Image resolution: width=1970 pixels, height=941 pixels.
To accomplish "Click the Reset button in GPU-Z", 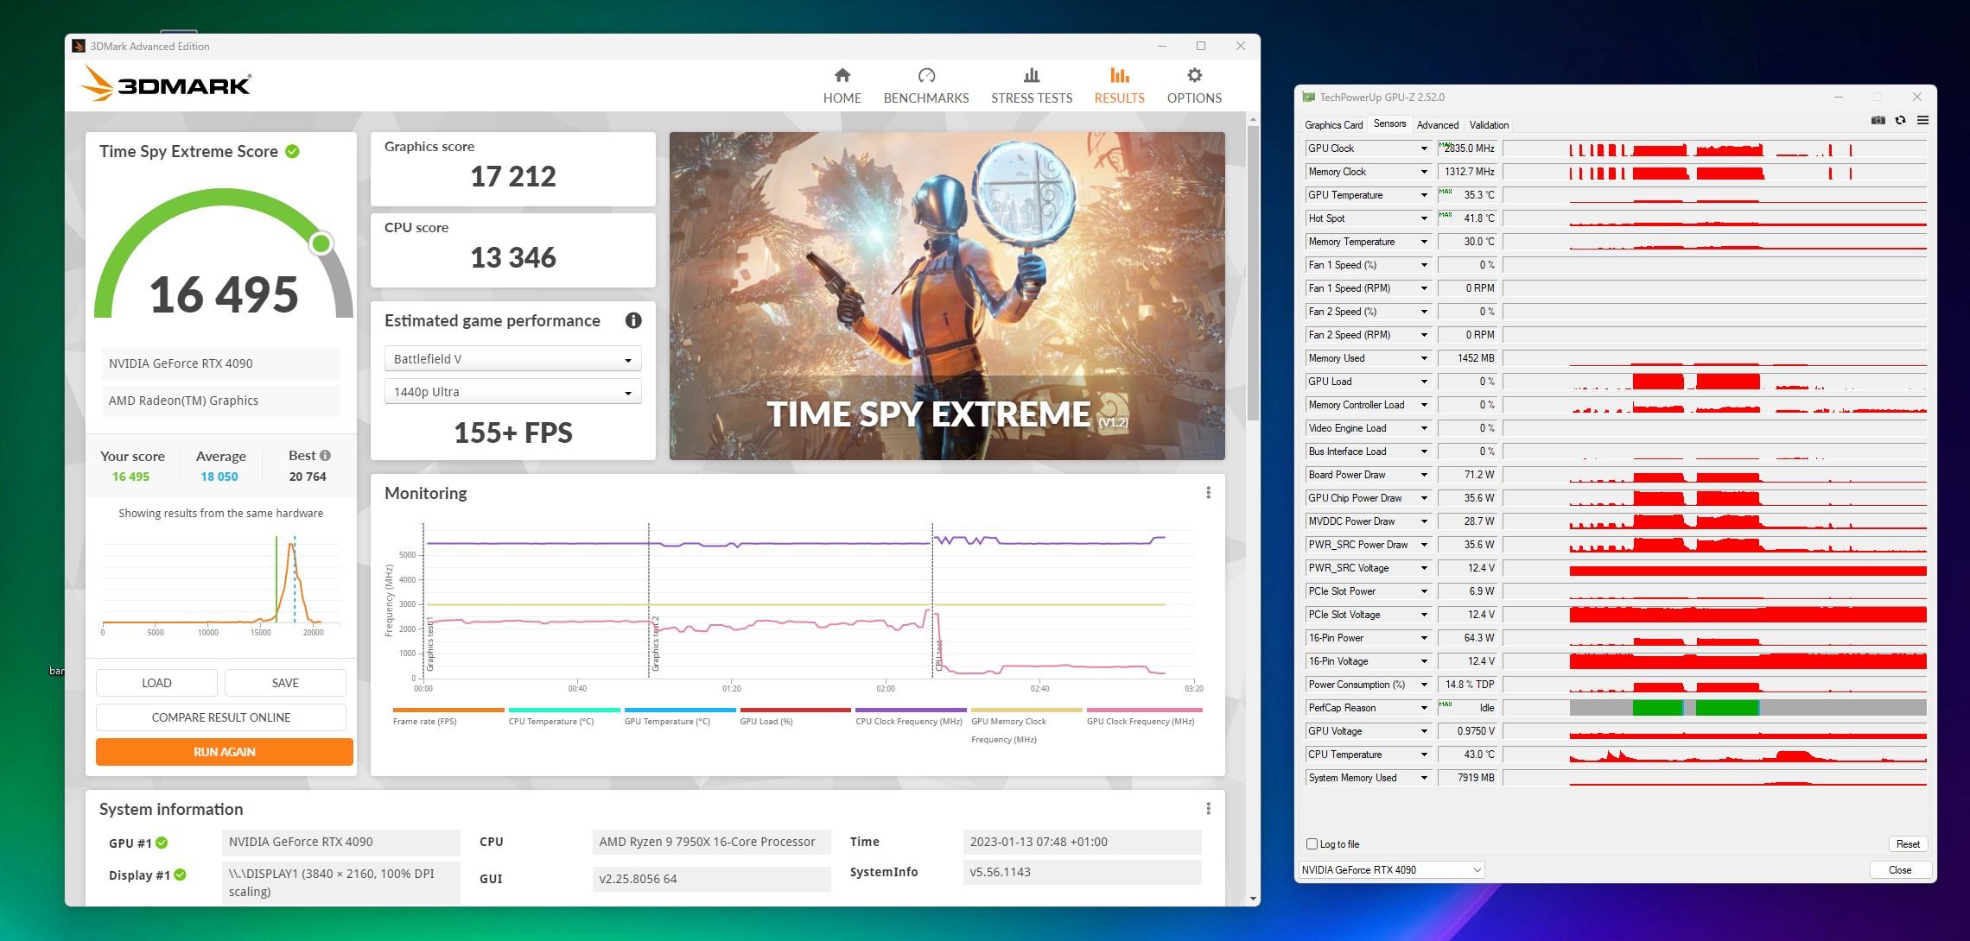I will tap(1908, 844).
